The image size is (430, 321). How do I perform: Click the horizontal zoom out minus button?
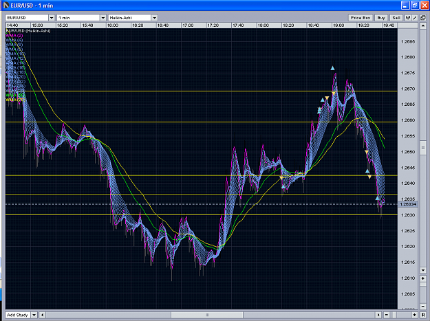click(x=387, y=315)
